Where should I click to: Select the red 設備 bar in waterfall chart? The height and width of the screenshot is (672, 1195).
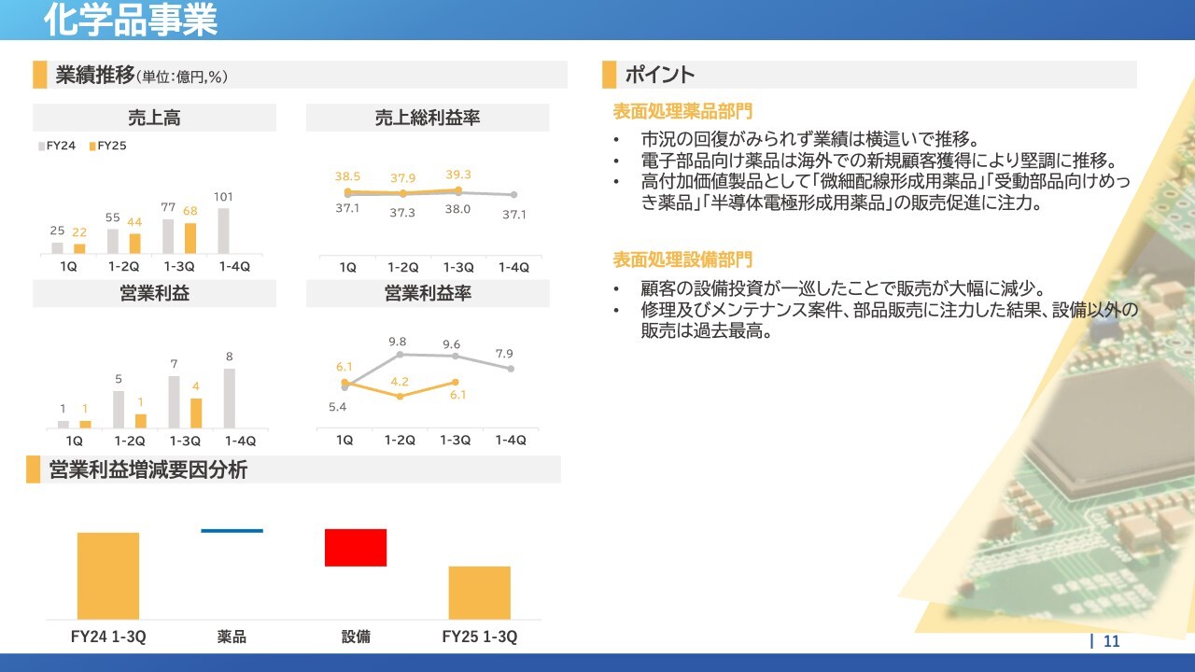click(356, 547)
